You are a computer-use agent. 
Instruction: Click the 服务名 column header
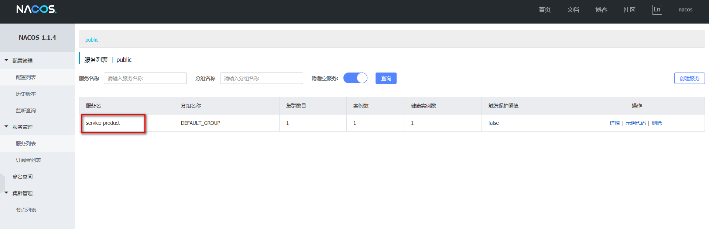(x=127, y=106)
